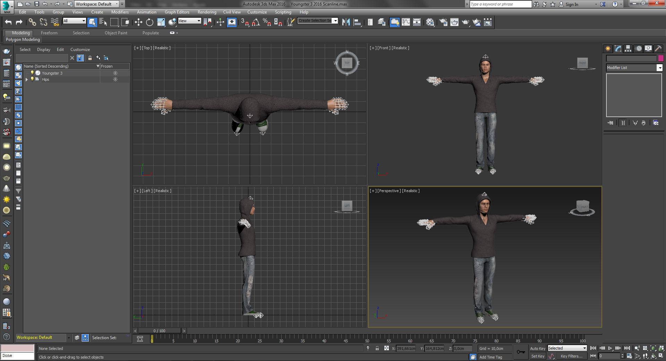The image size is (666, 361).
Task: Click the Edit Named Selection Sets icon
Action: (x=290, y=22)
